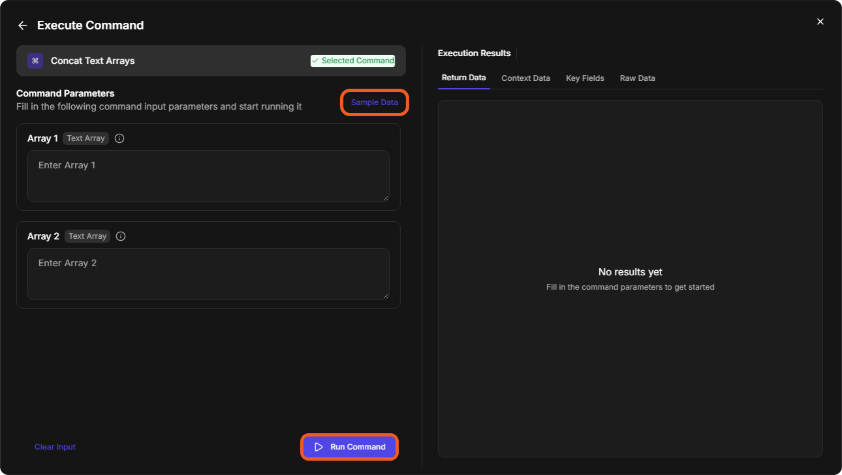The width and height of the screenshot is (842, 475).
Task: Click the No results yet message
Action: click(x=631, y=272)
